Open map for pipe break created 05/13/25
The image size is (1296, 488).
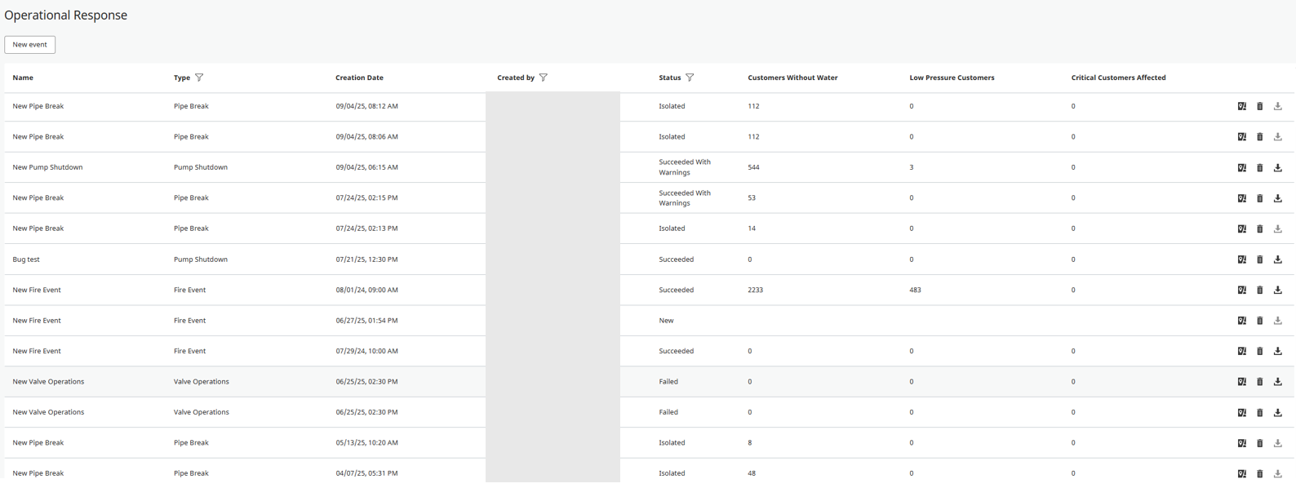pyautogui.click(x=1241, y=443)
